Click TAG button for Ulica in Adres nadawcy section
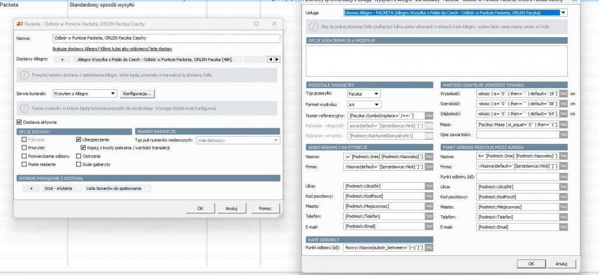 pos(429,186)
